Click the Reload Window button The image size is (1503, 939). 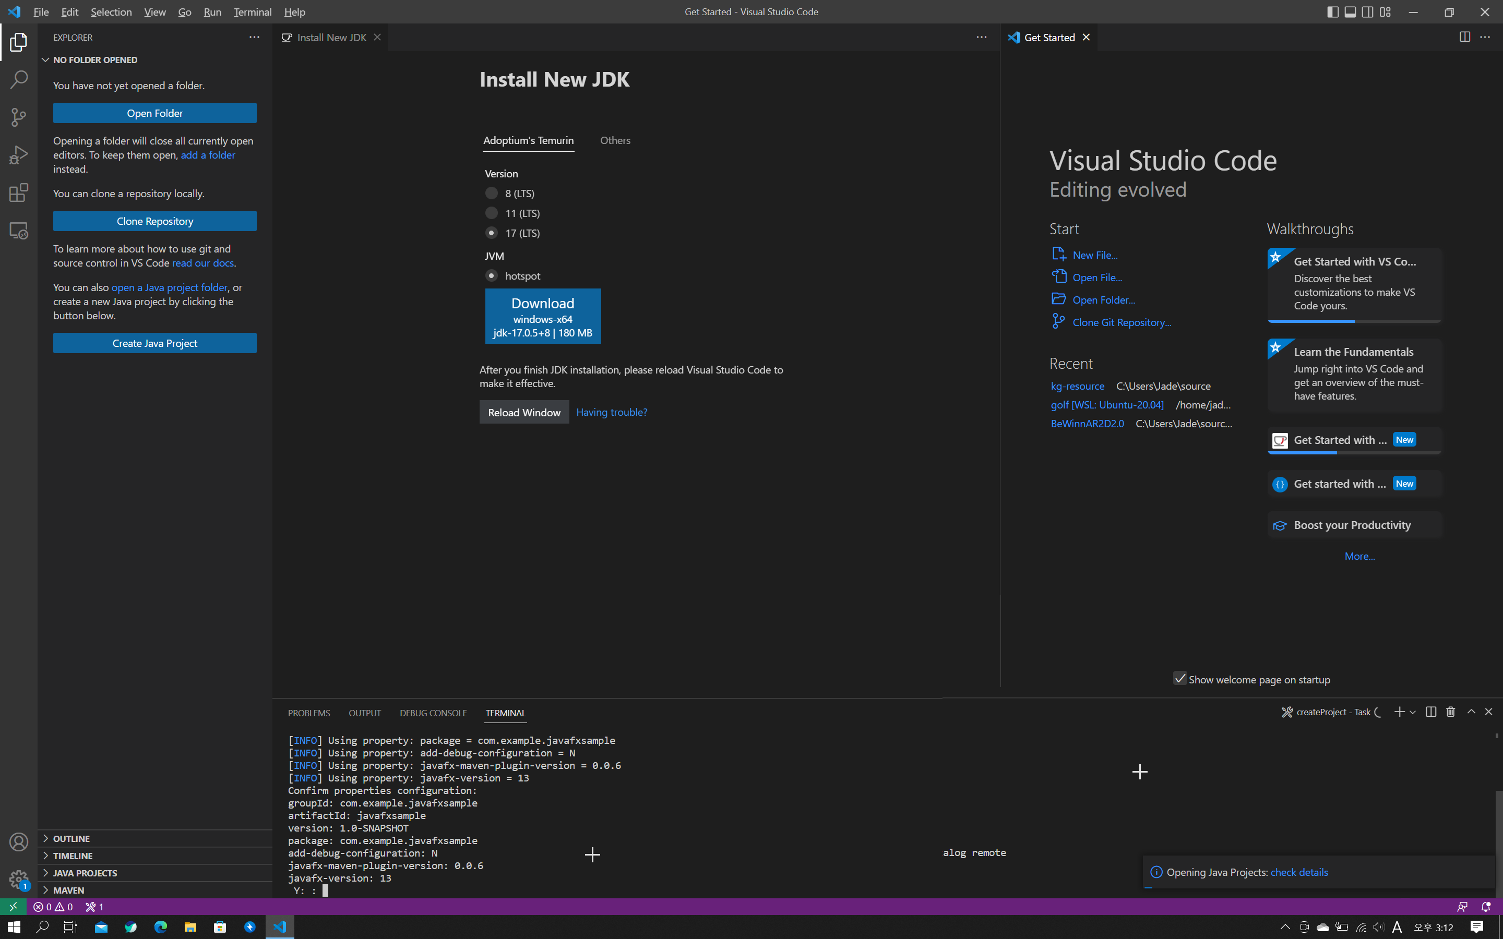[x=524, y=412]
